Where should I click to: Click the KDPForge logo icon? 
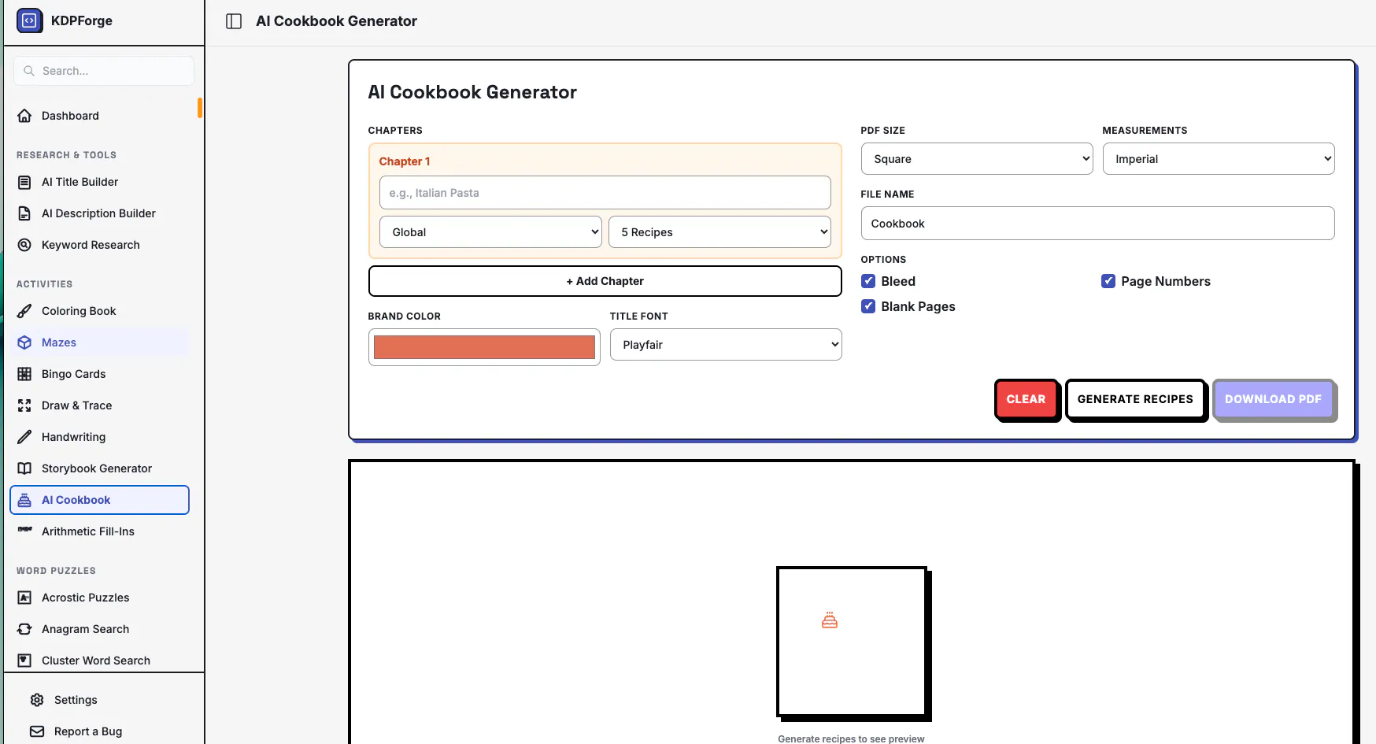pyautogui.click(x=29, y=20)
